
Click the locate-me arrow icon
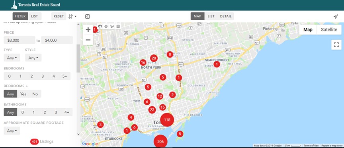pos(336,16)
